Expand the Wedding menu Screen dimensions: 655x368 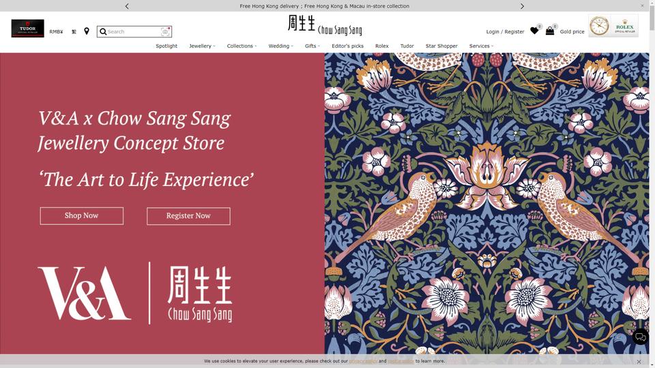pyautogui.click(x=280, y=46)
